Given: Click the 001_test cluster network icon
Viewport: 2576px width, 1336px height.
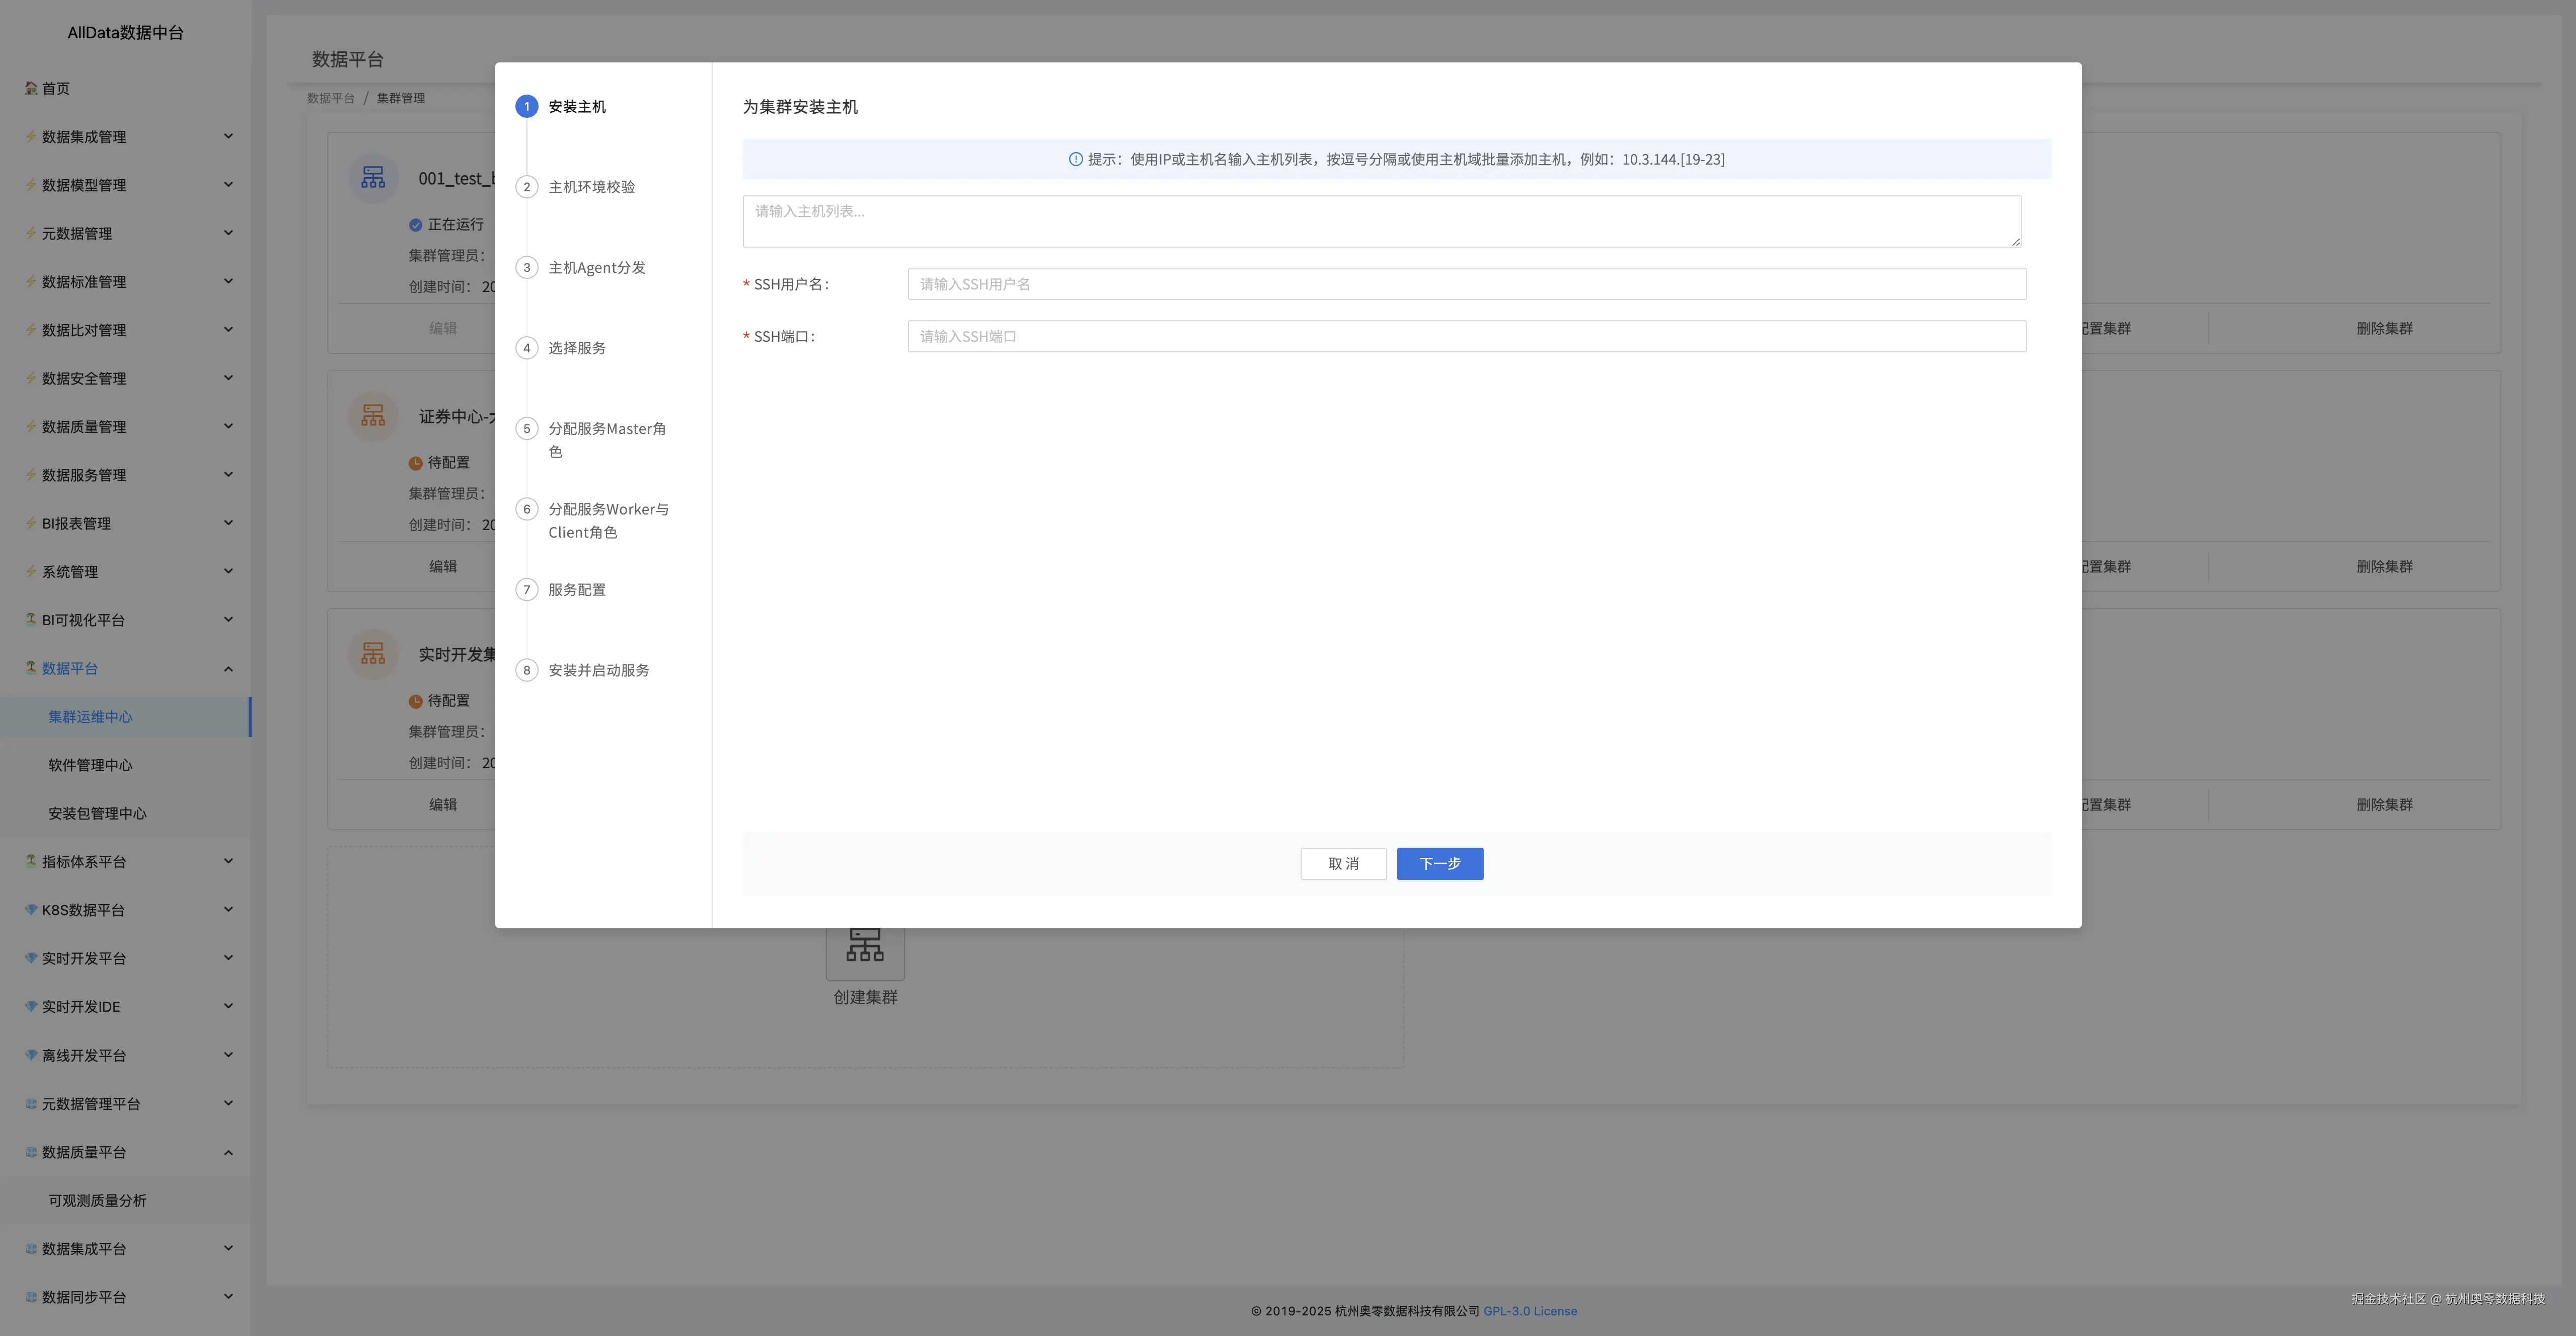Looking at the screenshot, I should pyautogui.click(x=373, y=178).
